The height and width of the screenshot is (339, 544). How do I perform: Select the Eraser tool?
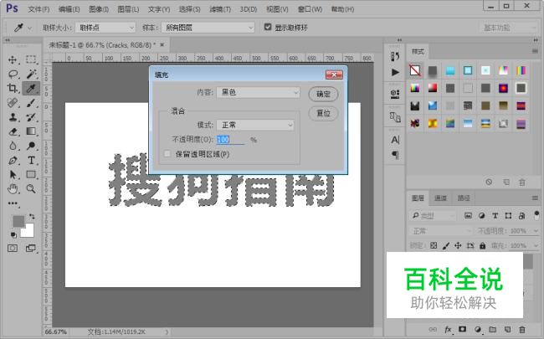pyautogui.click(x=13, y=131)
